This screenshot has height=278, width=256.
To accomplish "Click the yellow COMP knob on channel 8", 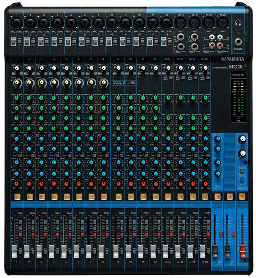I will point(103,82).
